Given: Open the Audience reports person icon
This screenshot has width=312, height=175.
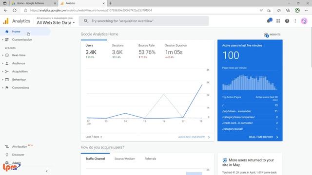Looking at the screenshot, I should 7,63.
